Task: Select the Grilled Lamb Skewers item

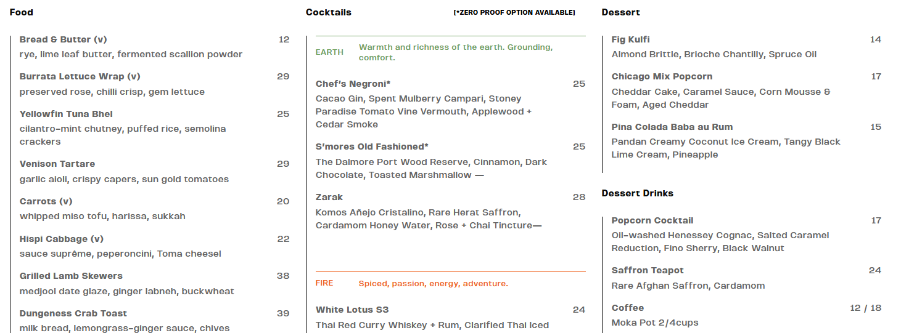Action: [x=71, y=276]
